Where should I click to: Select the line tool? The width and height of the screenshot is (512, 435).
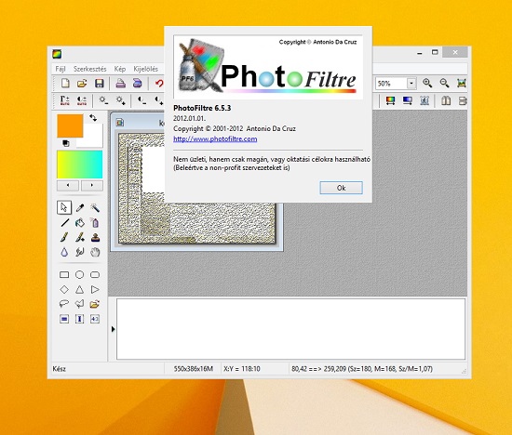pyautogui.click(x=64, y=223)
